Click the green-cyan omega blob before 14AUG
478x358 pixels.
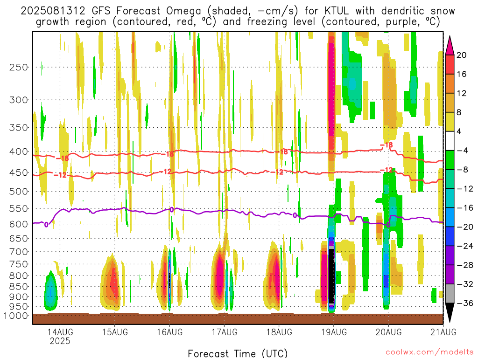click(x=51, y=292)
